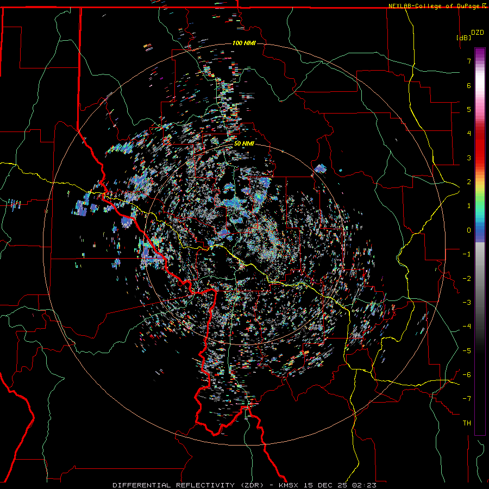Click the legend value 5 label

click(469, 109)
